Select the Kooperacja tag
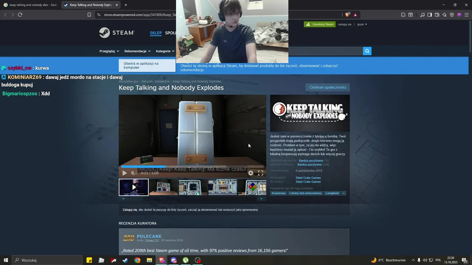472x265 pixels. pyautogui.click(x=279, y=193)
